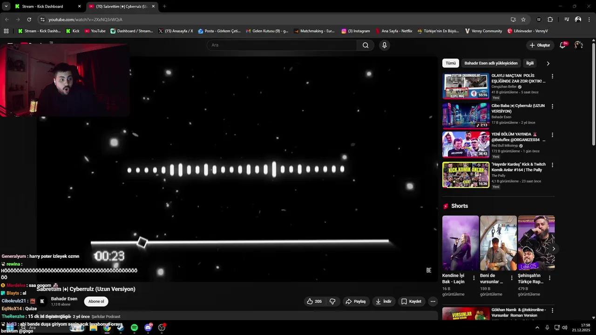Open the install/cast icon in address bar
This screenshot has height=335, width=596.
tap(513, 20)
